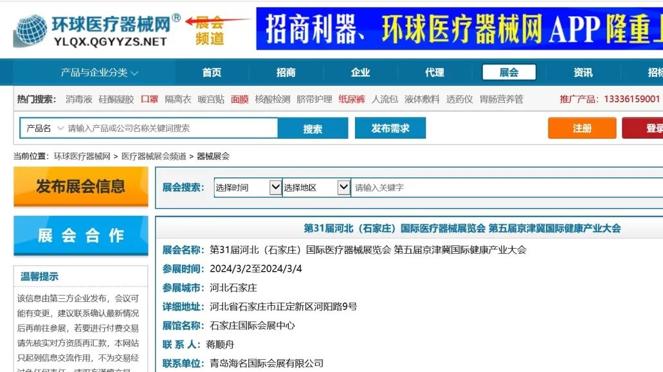Viewport: 663px width, 372px height.
Task: Select the 代理 navigation tab
Action: point(435,73)
